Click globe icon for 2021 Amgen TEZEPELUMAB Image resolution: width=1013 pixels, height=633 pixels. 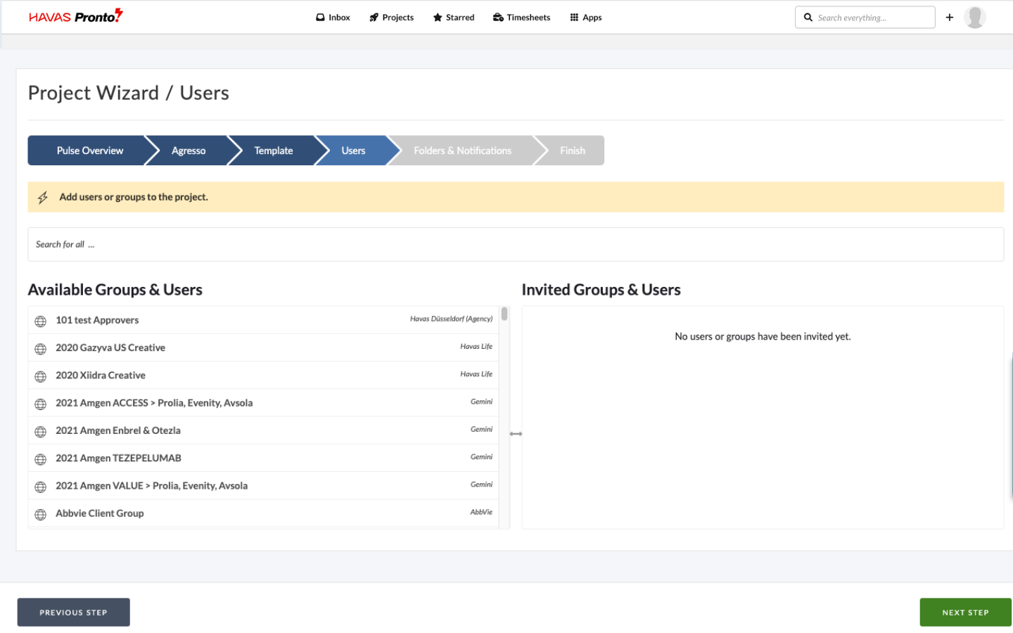[41, 459]
